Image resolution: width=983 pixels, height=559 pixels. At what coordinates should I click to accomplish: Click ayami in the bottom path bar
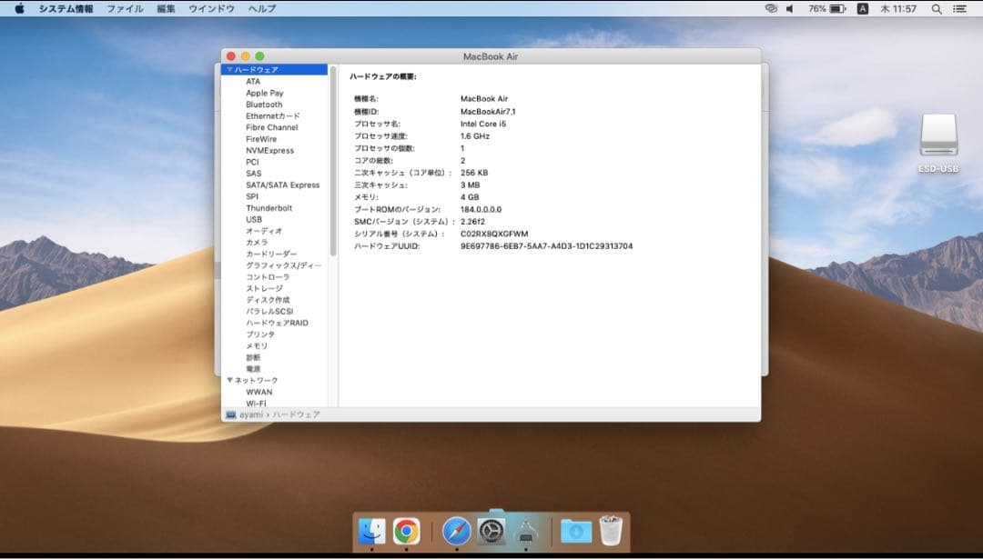point(251,414)
